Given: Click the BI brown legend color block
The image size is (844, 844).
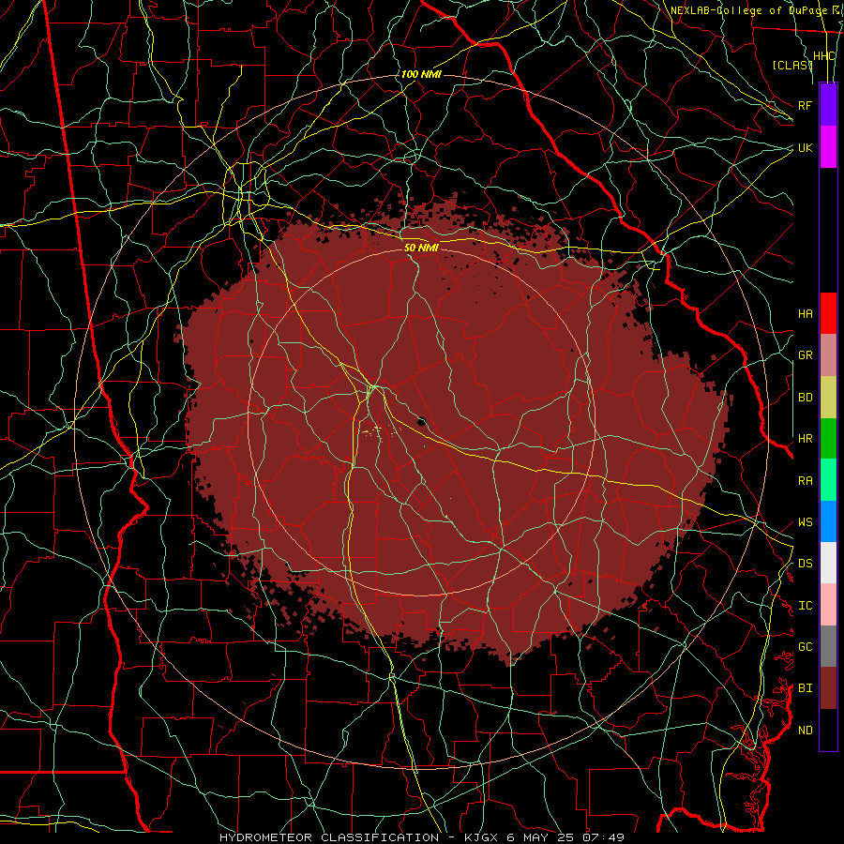Looking at the screenshot, I should click(828, 688).
